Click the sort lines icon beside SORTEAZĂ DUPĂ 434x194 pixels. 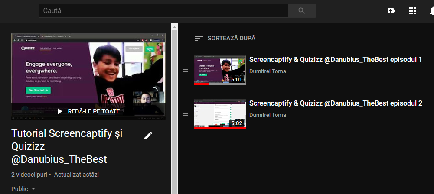199,38
